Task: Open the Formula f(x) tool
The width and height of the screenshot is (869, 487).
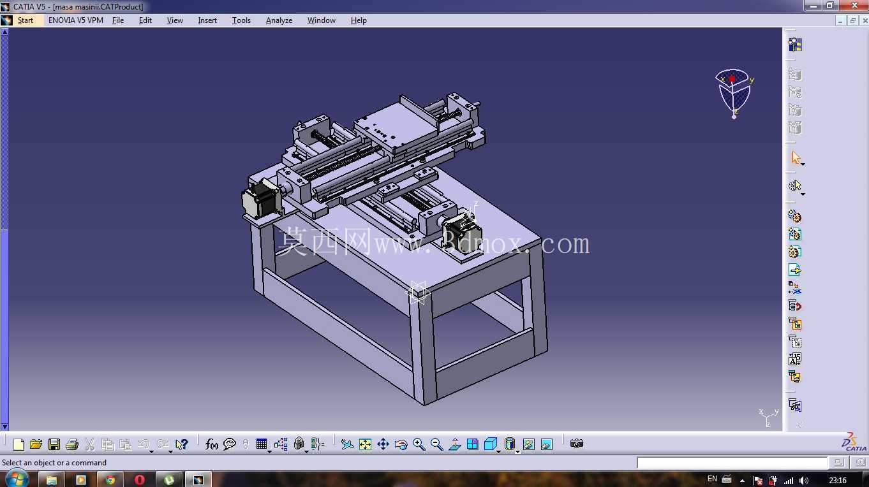Action: pos(212,444)
